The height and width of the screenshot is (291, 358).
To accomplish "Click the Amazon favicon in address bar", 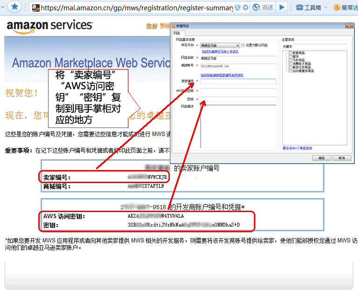I will click(35, 7).
